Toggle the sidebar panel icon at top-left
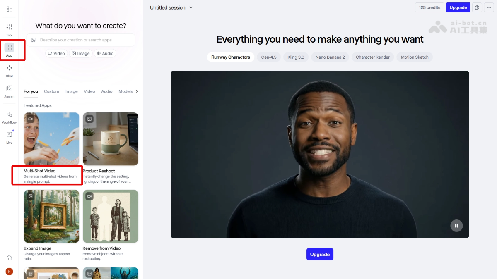The height and width of the screenshot is (279, 497). coord(9,9)
